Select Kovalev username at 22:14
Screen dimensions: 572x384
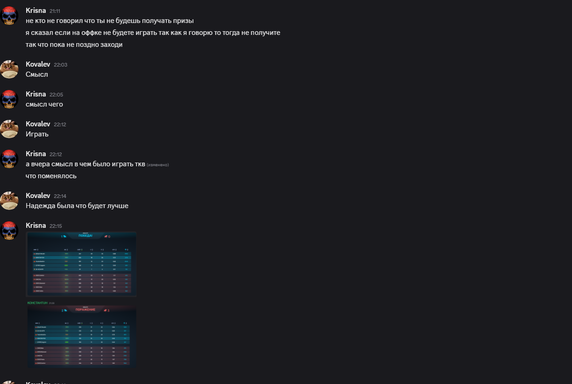click(x=38, y=196)
